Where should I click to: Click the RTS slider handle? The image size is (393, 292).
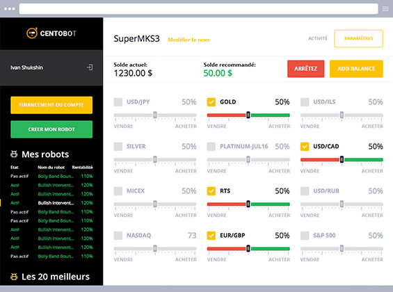[248, 204]
